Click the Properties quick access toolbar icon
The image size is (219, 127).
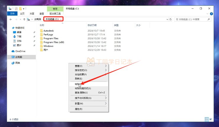pos(16,9)
